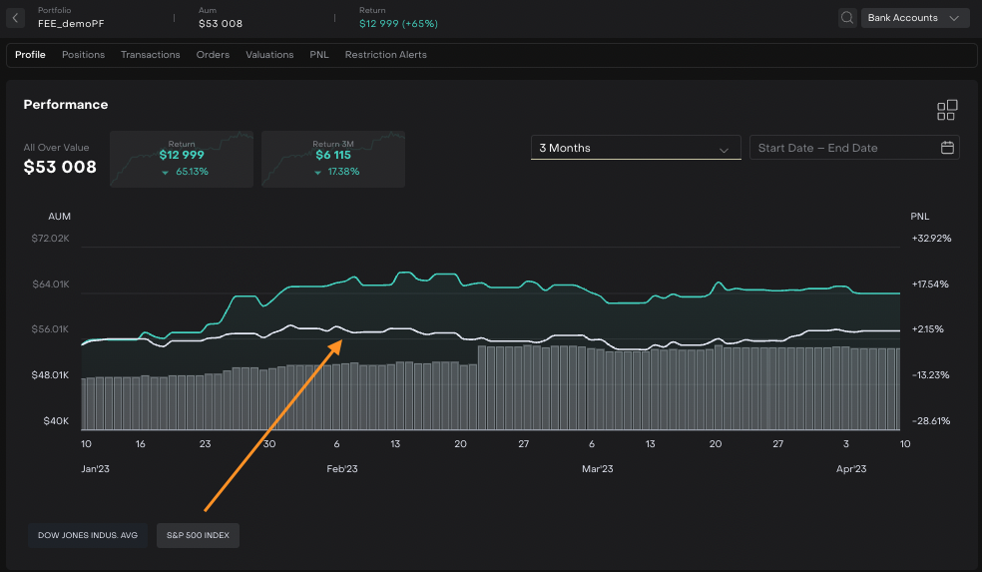Toggle the S&P 500 INDEX benchmark

(198, 535)
